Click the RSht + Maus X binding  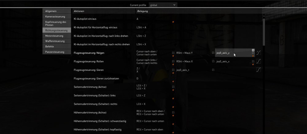[185, 61]
